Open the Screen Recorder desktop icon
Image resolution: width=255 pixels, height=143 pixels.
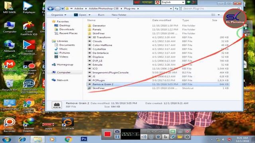coord(10,125)
